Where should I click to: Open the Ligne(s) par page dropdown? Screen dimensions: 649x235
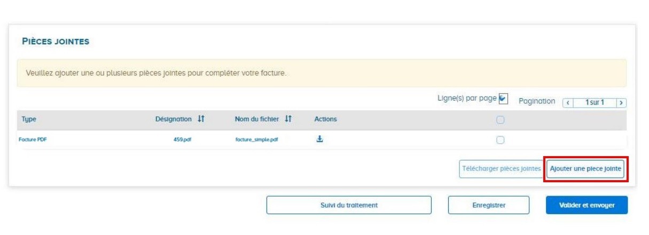[503, 99]
